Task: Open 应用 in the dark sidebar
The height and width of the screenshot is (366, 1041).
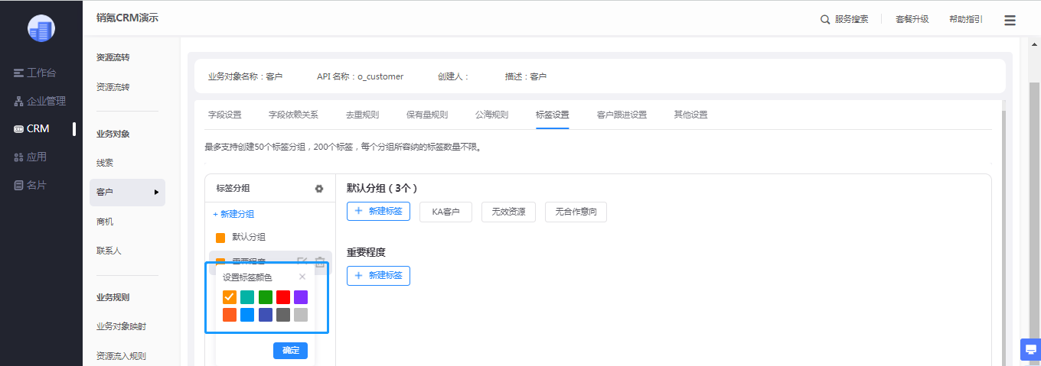Action: point(31,157)
